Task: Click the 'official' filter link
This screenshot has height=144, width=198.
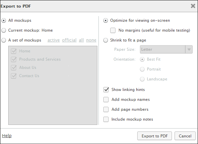Action: (69, 40)
